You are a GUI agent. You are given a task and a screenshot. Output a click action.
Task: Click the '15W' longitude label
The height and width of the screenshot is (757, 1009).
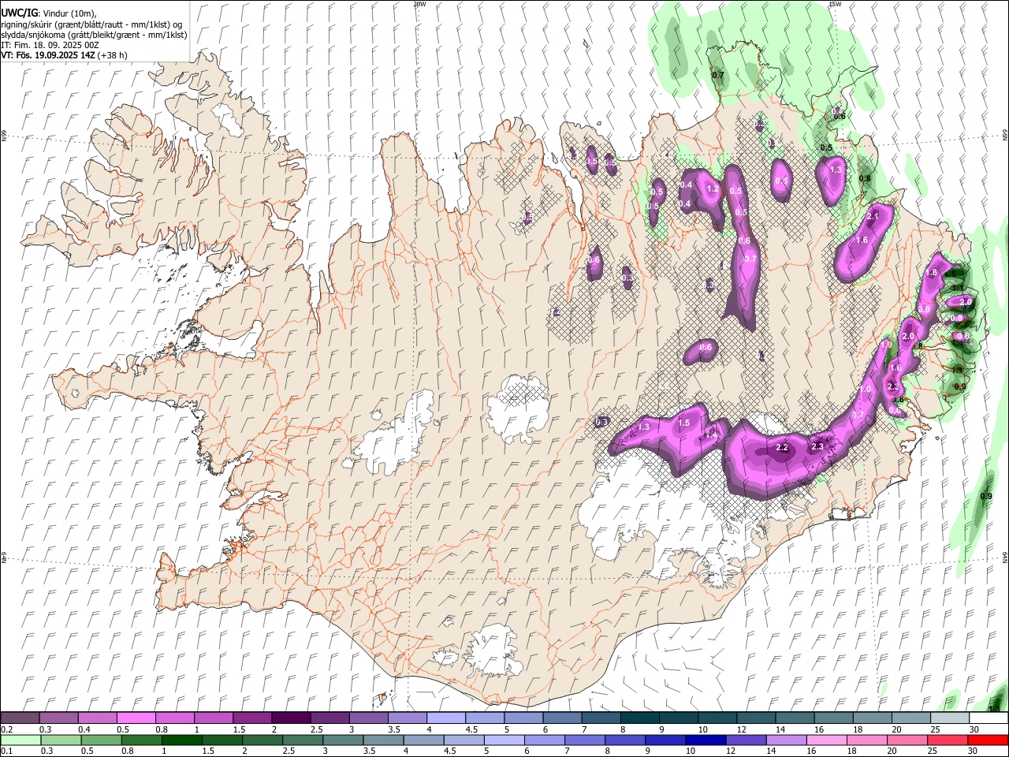coord(835,4)
